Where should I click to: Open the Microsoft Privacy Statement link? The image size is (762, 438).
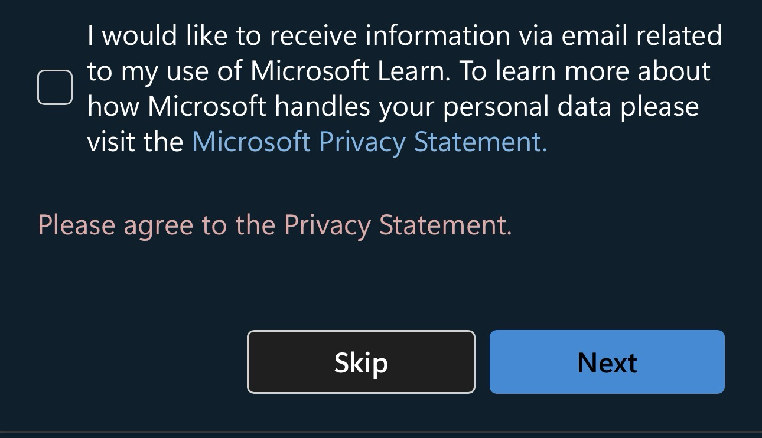(x=369, y=142)
